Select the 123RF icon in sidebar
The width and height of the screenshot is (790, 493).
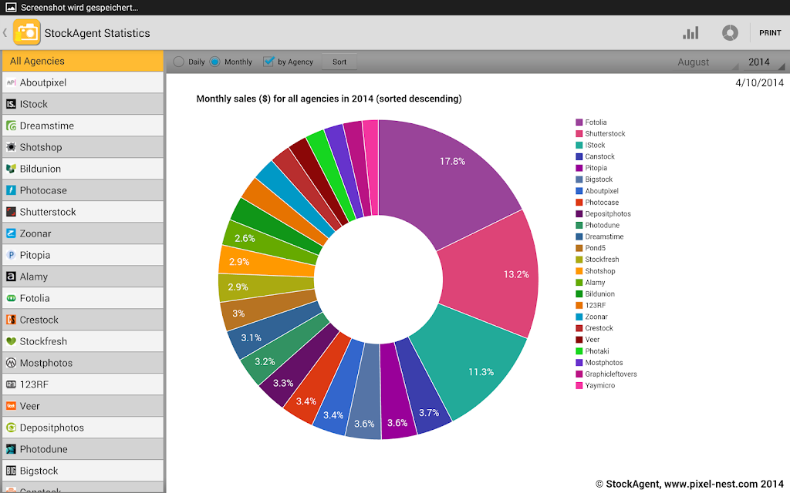coord(11,384)
